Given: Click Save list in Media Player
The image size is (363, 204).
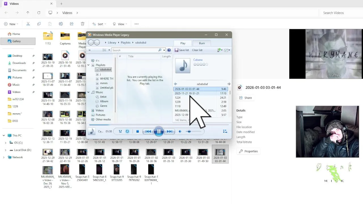Looking at the screenshot, I should click(181, 50).
